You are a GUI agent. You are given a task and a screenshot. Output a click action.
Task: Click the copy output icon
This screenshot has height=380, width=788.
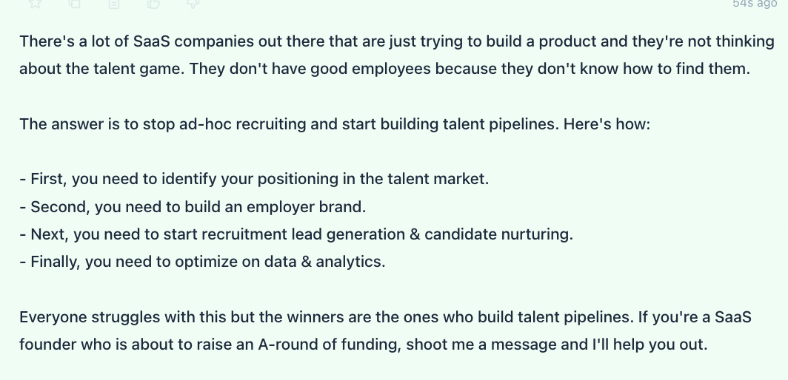coord(74,3)
